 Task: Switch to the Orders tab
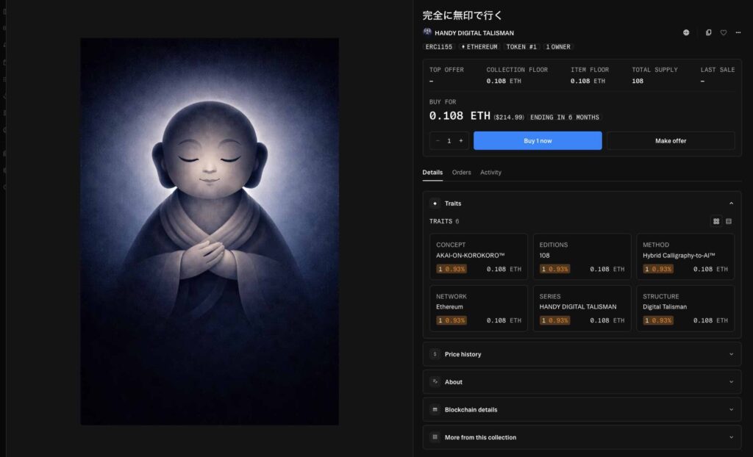point(461,172)
